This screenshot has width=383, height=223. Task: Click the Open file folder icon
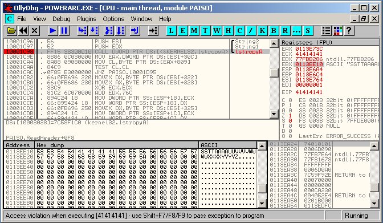pos(11,31)
